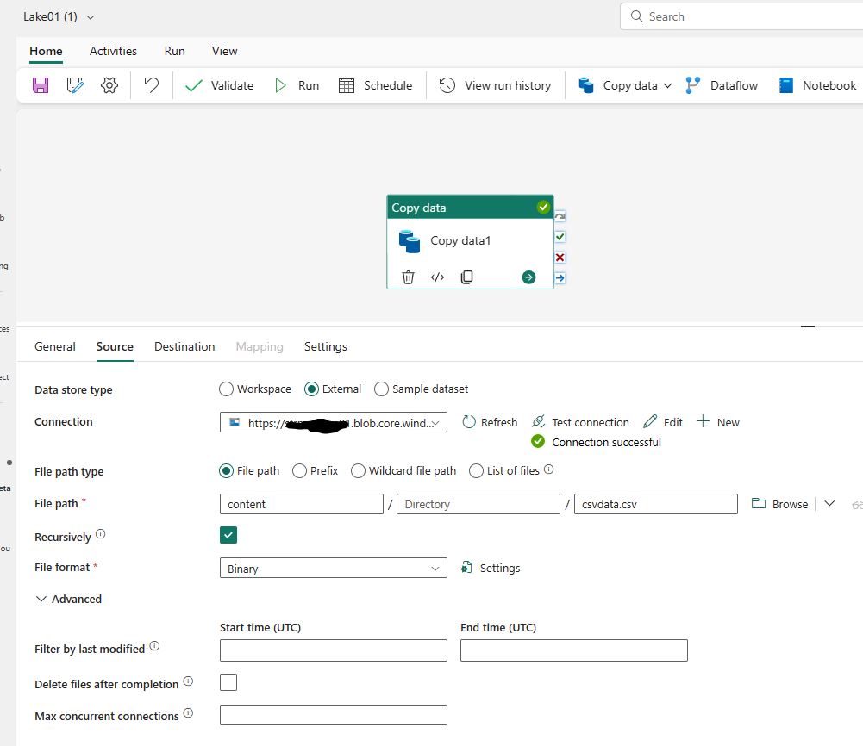View code of Copy data1 activity

point(438,277)
